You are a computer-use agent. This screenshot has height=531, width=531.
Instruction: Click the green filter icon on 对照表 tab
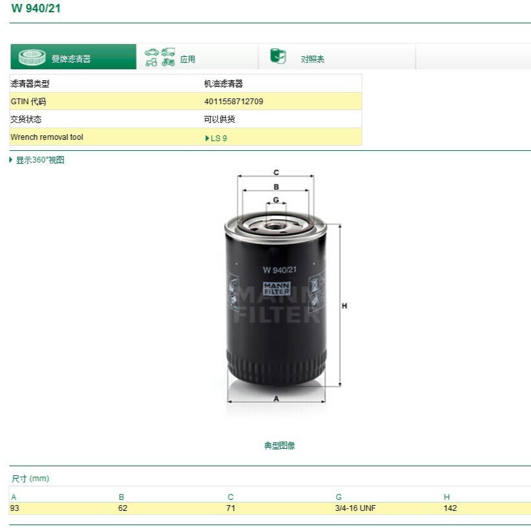pyautogui.click(x=277, y=56)
